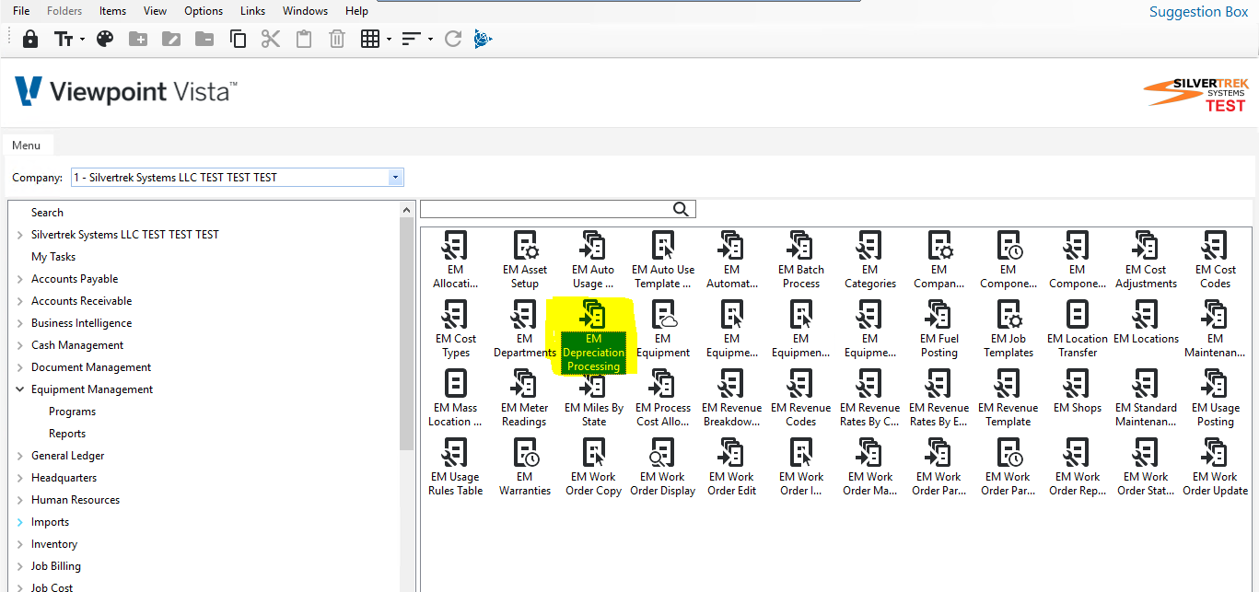Image resolution: width=1259 pixels, height=592 pixels.
Task: Click the lock icon in the toolbar
Action: [x=30, y=39]
